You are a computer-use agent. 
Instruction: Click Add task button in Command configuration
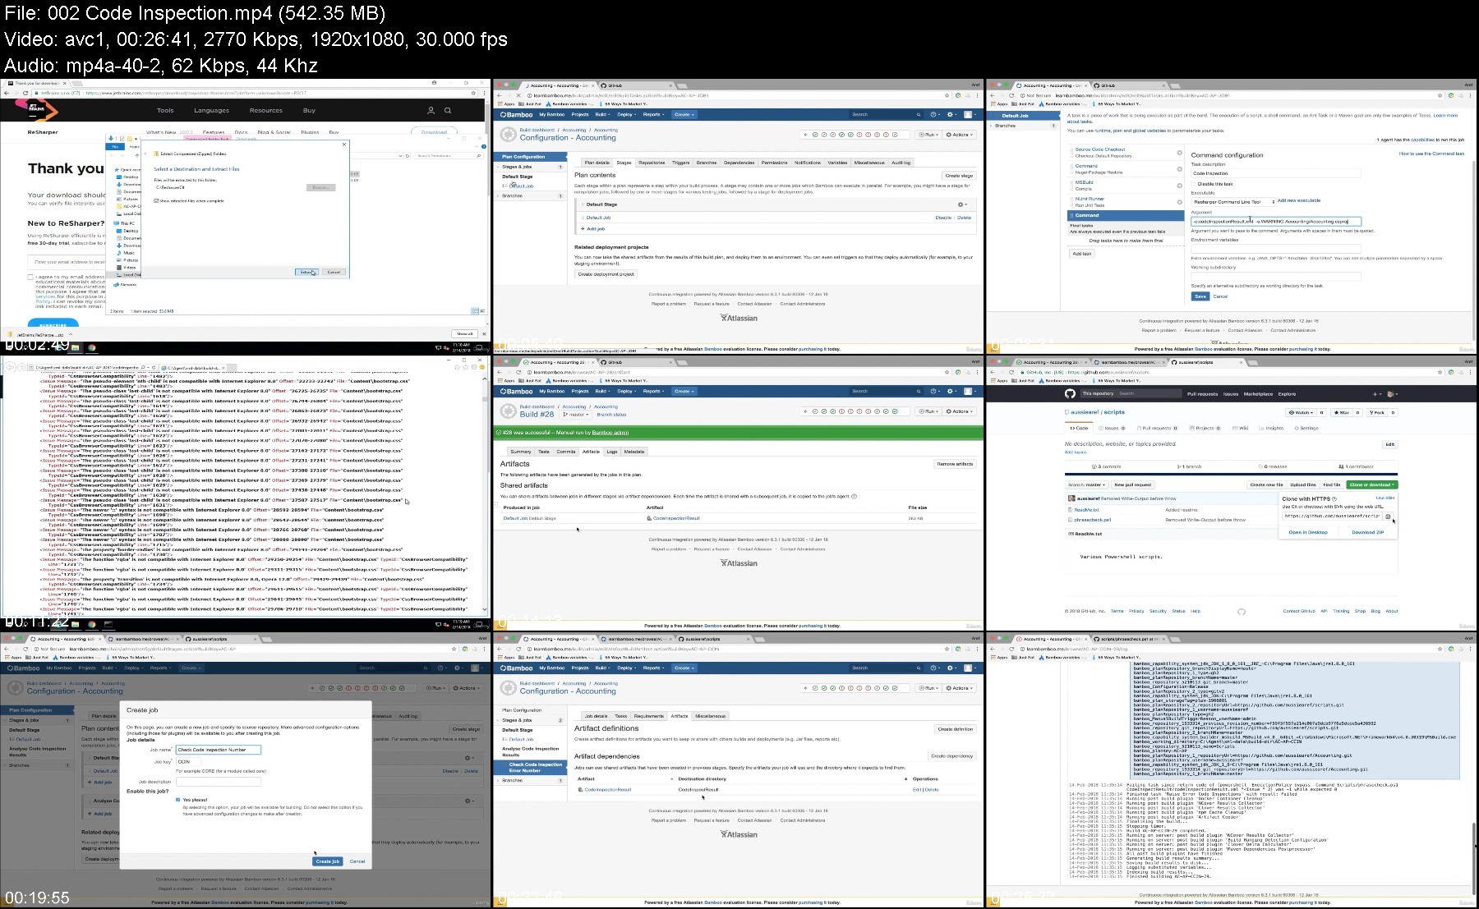pos(1082,254)
